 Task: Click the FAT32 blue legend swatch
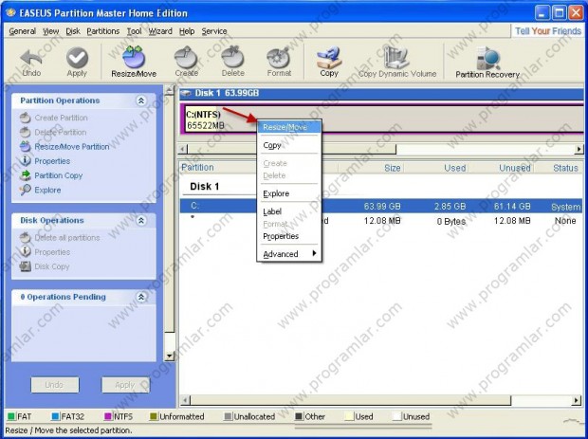coord(56,416)
